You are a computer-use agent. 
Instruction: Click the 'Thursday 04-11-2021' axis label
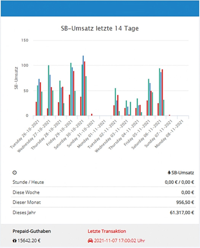(x=124, y=135)
